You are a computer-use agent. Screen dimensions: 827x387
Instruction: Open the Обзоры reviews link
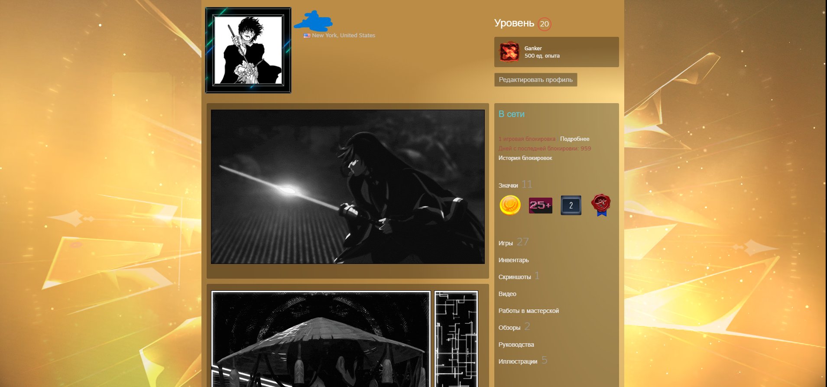[509, 328]
